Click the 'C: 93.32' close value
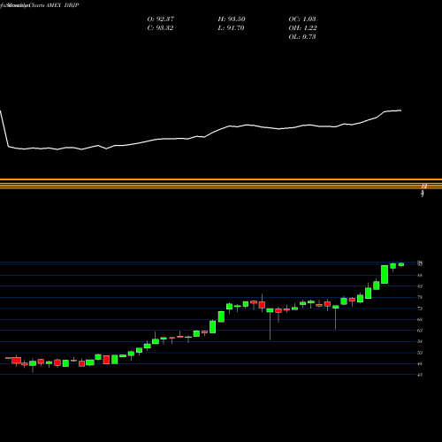This screenshot has width=442, height=442. tap(160, 28)
